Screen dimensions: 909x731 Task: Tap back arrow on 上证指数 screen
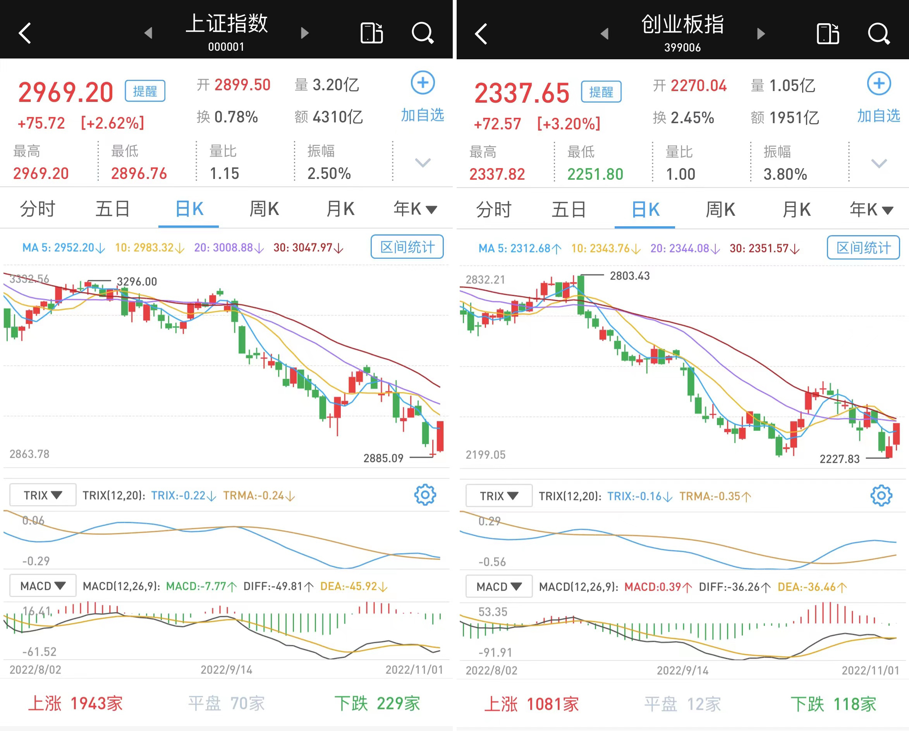[25, 33]
